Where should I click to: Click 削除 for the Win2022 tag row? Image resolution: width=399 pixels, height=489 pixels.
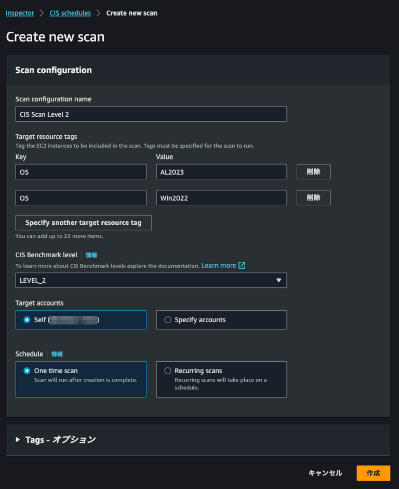click(x=313, y=197)
